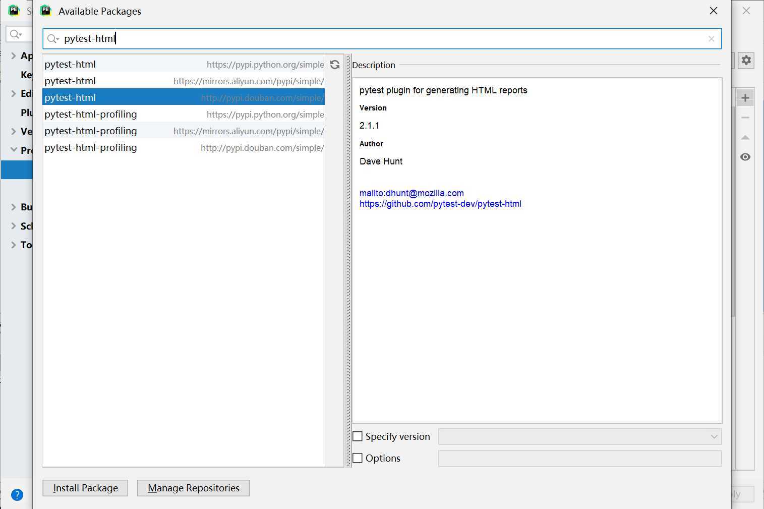Click Manage Repositories button
Screen dimensions: 764x509
click(193, 488)
